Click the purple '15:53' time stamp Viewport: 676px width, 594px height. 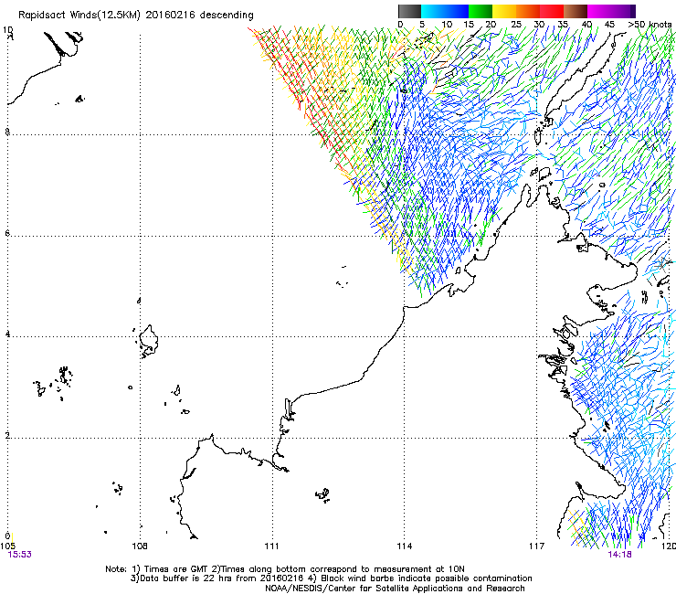(19, 555)
